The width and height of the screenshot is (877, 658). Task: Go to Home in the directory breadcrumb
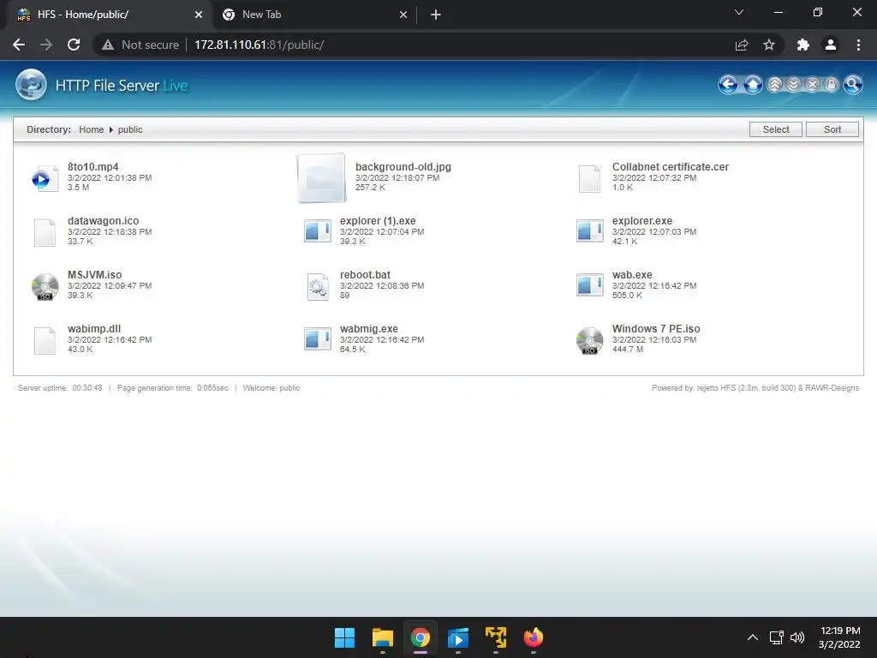pos(91,129)
